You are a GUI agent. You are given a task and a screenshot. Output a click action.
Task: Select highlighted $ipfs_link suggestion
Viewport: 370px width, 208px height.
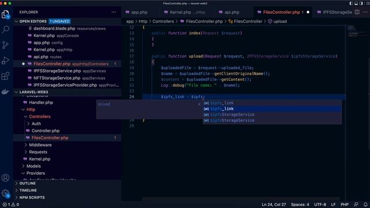(x=272, y=109)
